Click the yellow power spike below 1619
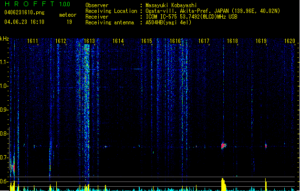 [266, 184]
